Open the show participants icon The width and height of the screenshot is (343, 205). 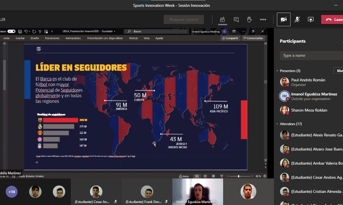(222, 20)
